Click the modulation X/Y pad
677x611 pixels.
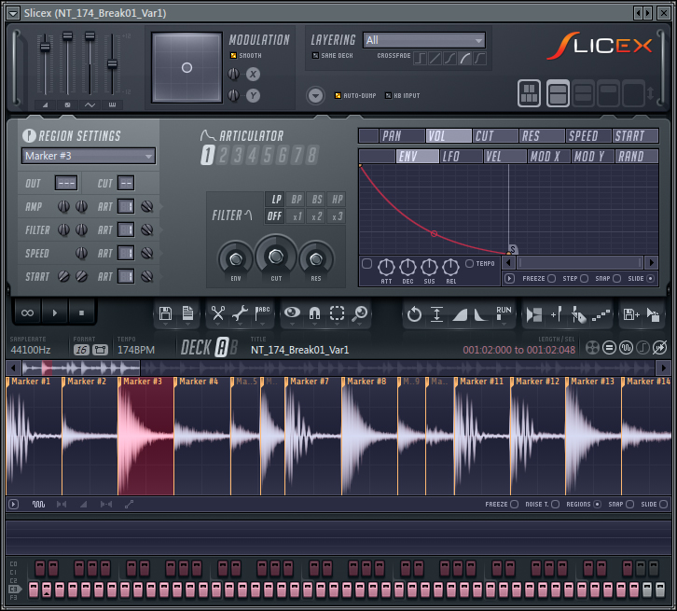[x=187, y=68]
